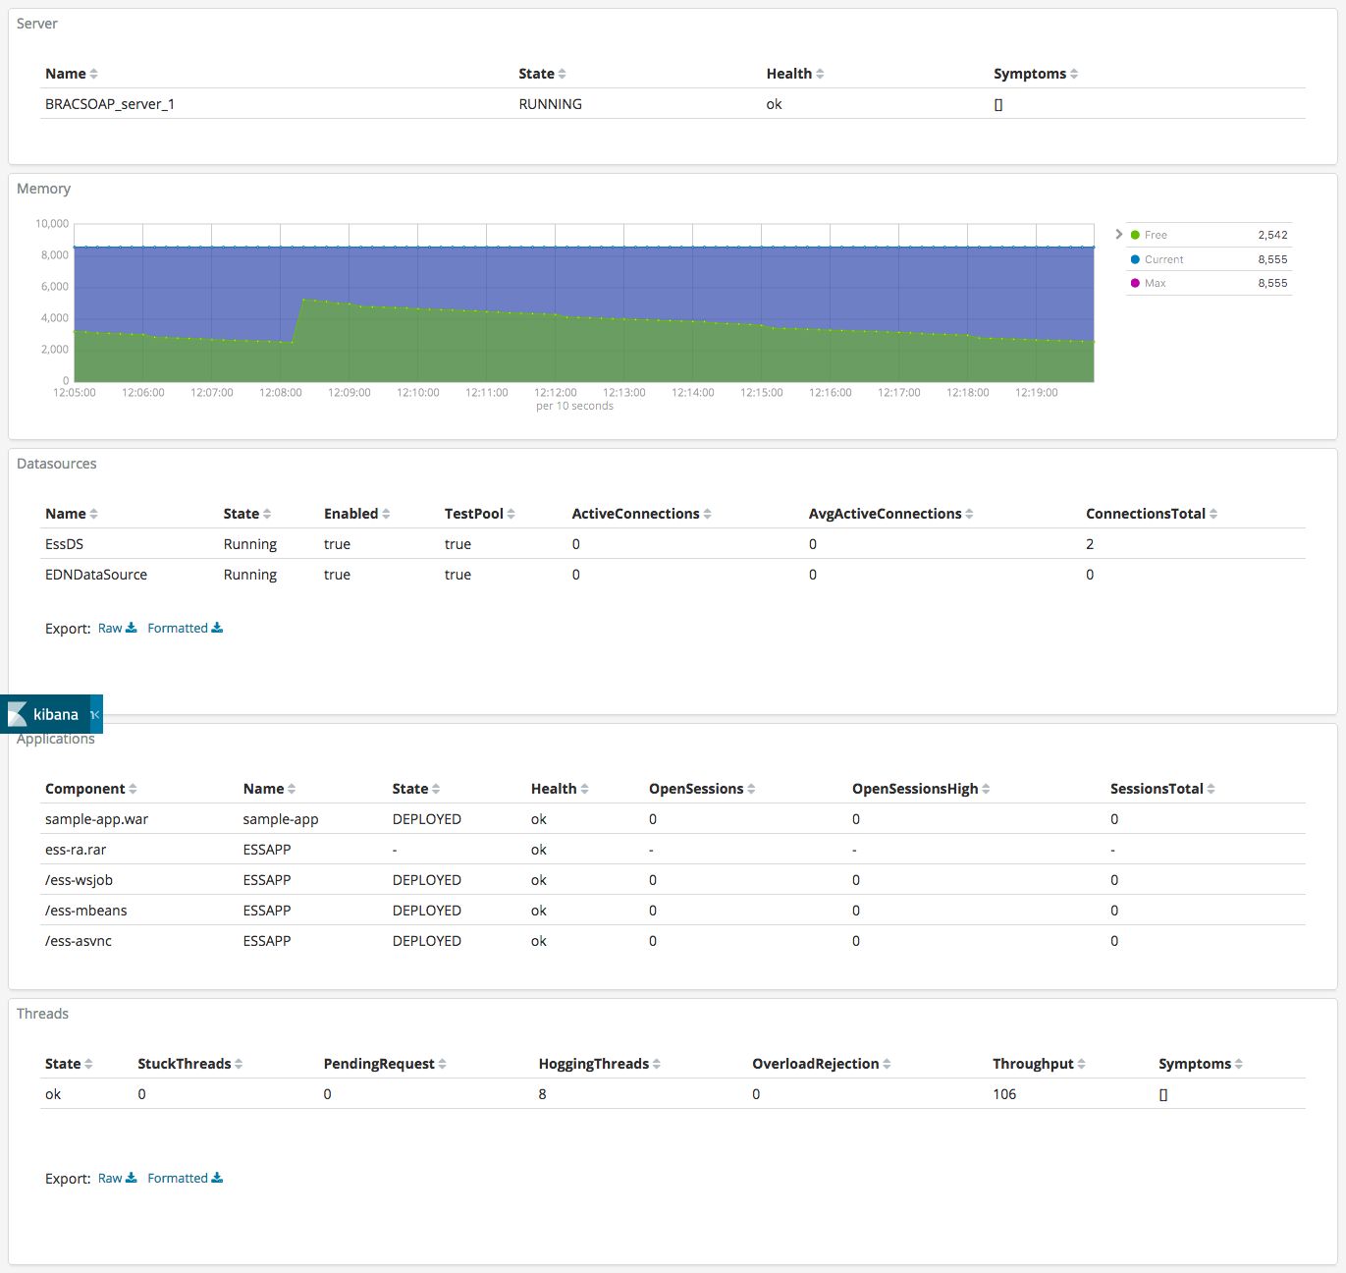This screenshot has width=1346, height=1273.
Task: Click sample-app.war component cell
Action: (96, 819)
